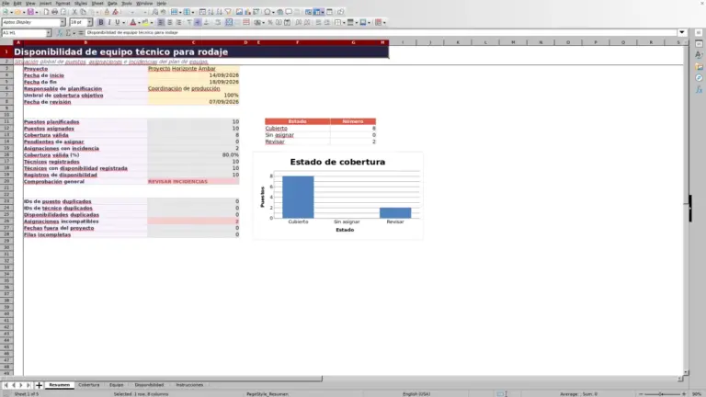The height and width of the screenshot is (397, 706).
Task: Toggle Italic formatting
Action: pyautogui.click(x=109, y=22)
